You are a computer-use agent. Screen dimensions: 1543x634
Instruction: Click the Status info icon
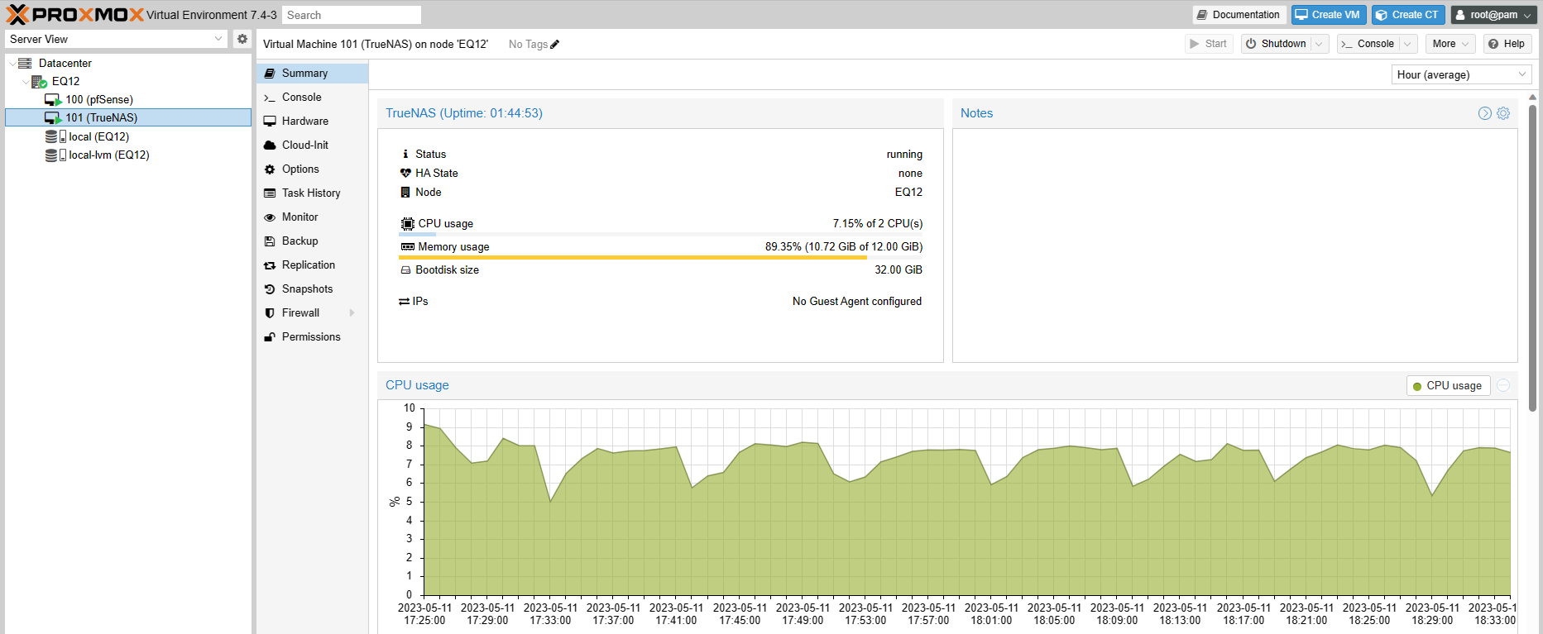(405, 154)
